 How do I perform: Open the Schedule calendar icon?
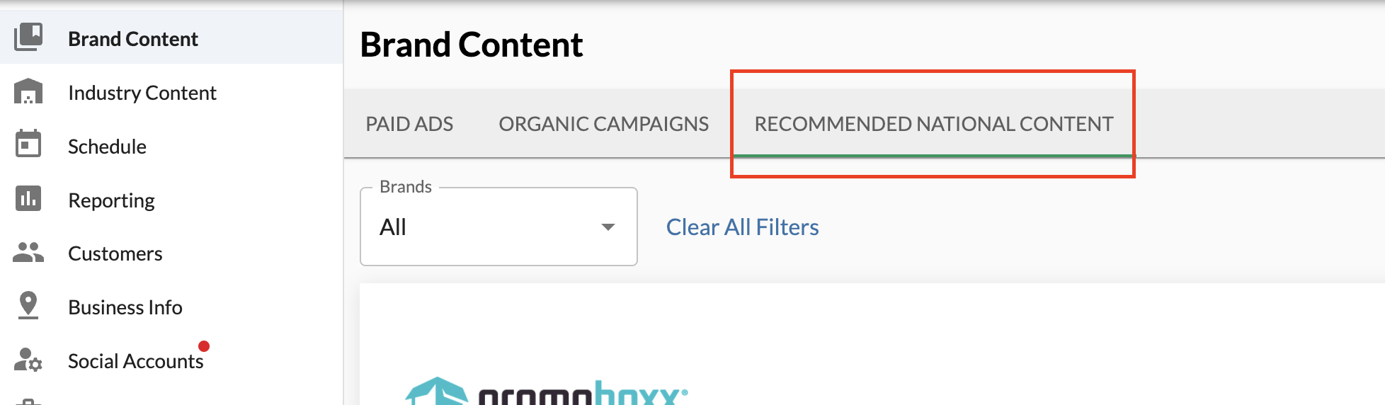click(x=28, y=144)
